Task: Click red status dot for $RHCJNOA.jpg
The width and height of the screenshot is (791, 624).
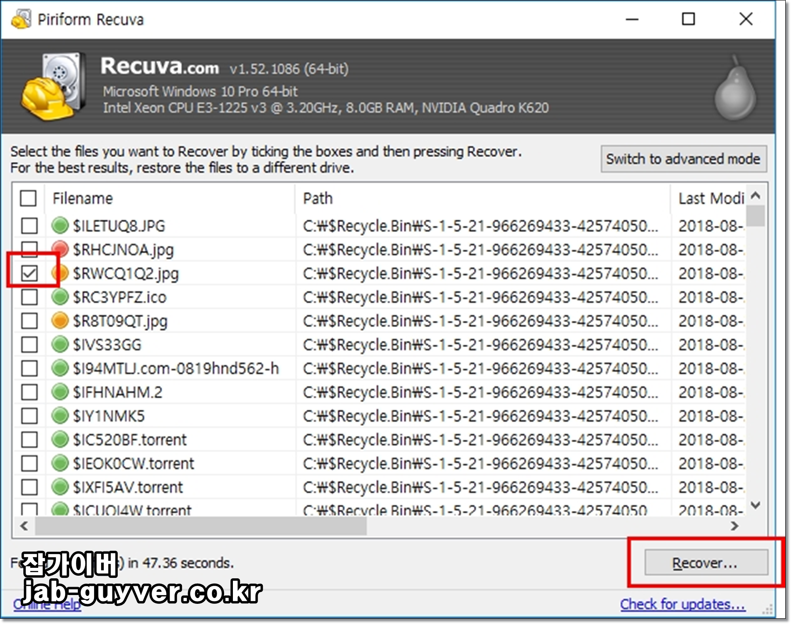Action: click(x=60, y=249)
